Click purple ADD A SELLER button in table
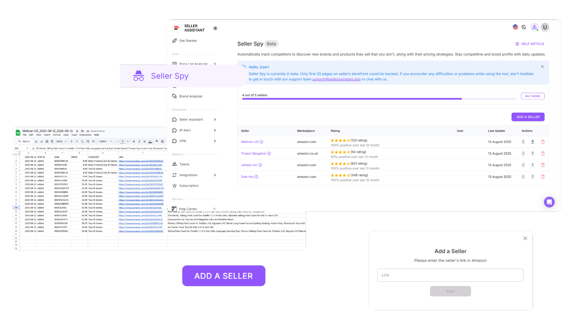The image size is (587, 330). (528, 117)
